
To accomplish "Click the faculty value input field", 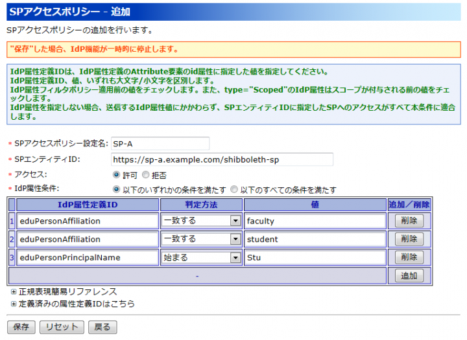I will (315, 221).
